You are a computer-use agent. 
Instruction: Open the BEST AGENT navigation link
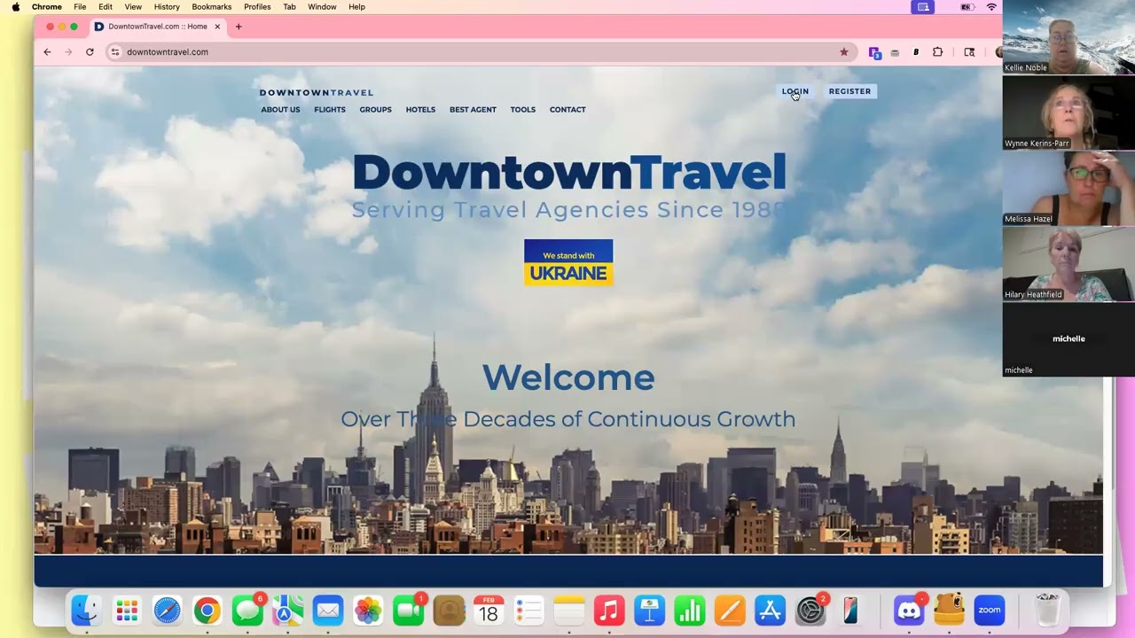click(473, 110)
